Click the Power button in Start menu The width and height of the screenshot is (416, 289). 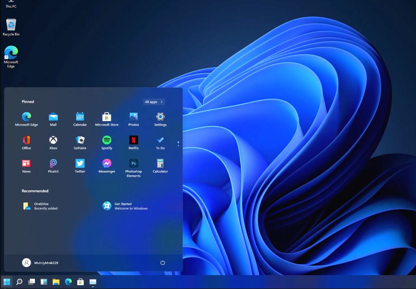click(x=163, y=263)
